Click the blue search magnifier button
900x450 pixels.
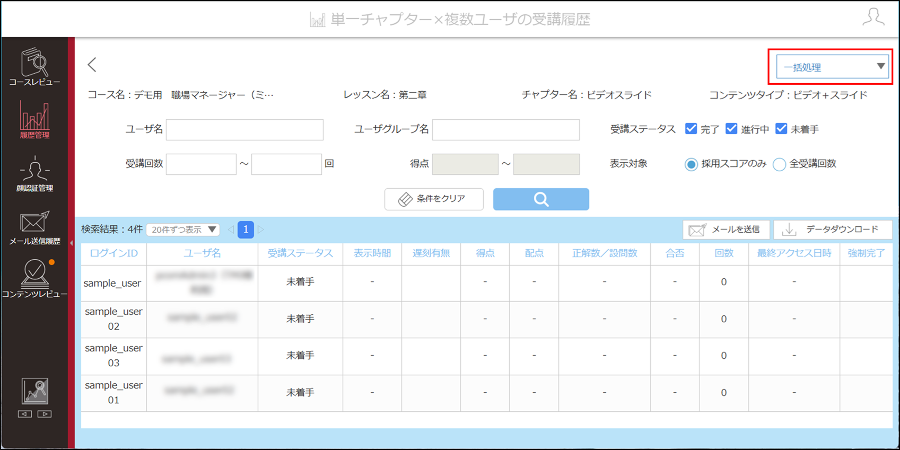[541, 199]
